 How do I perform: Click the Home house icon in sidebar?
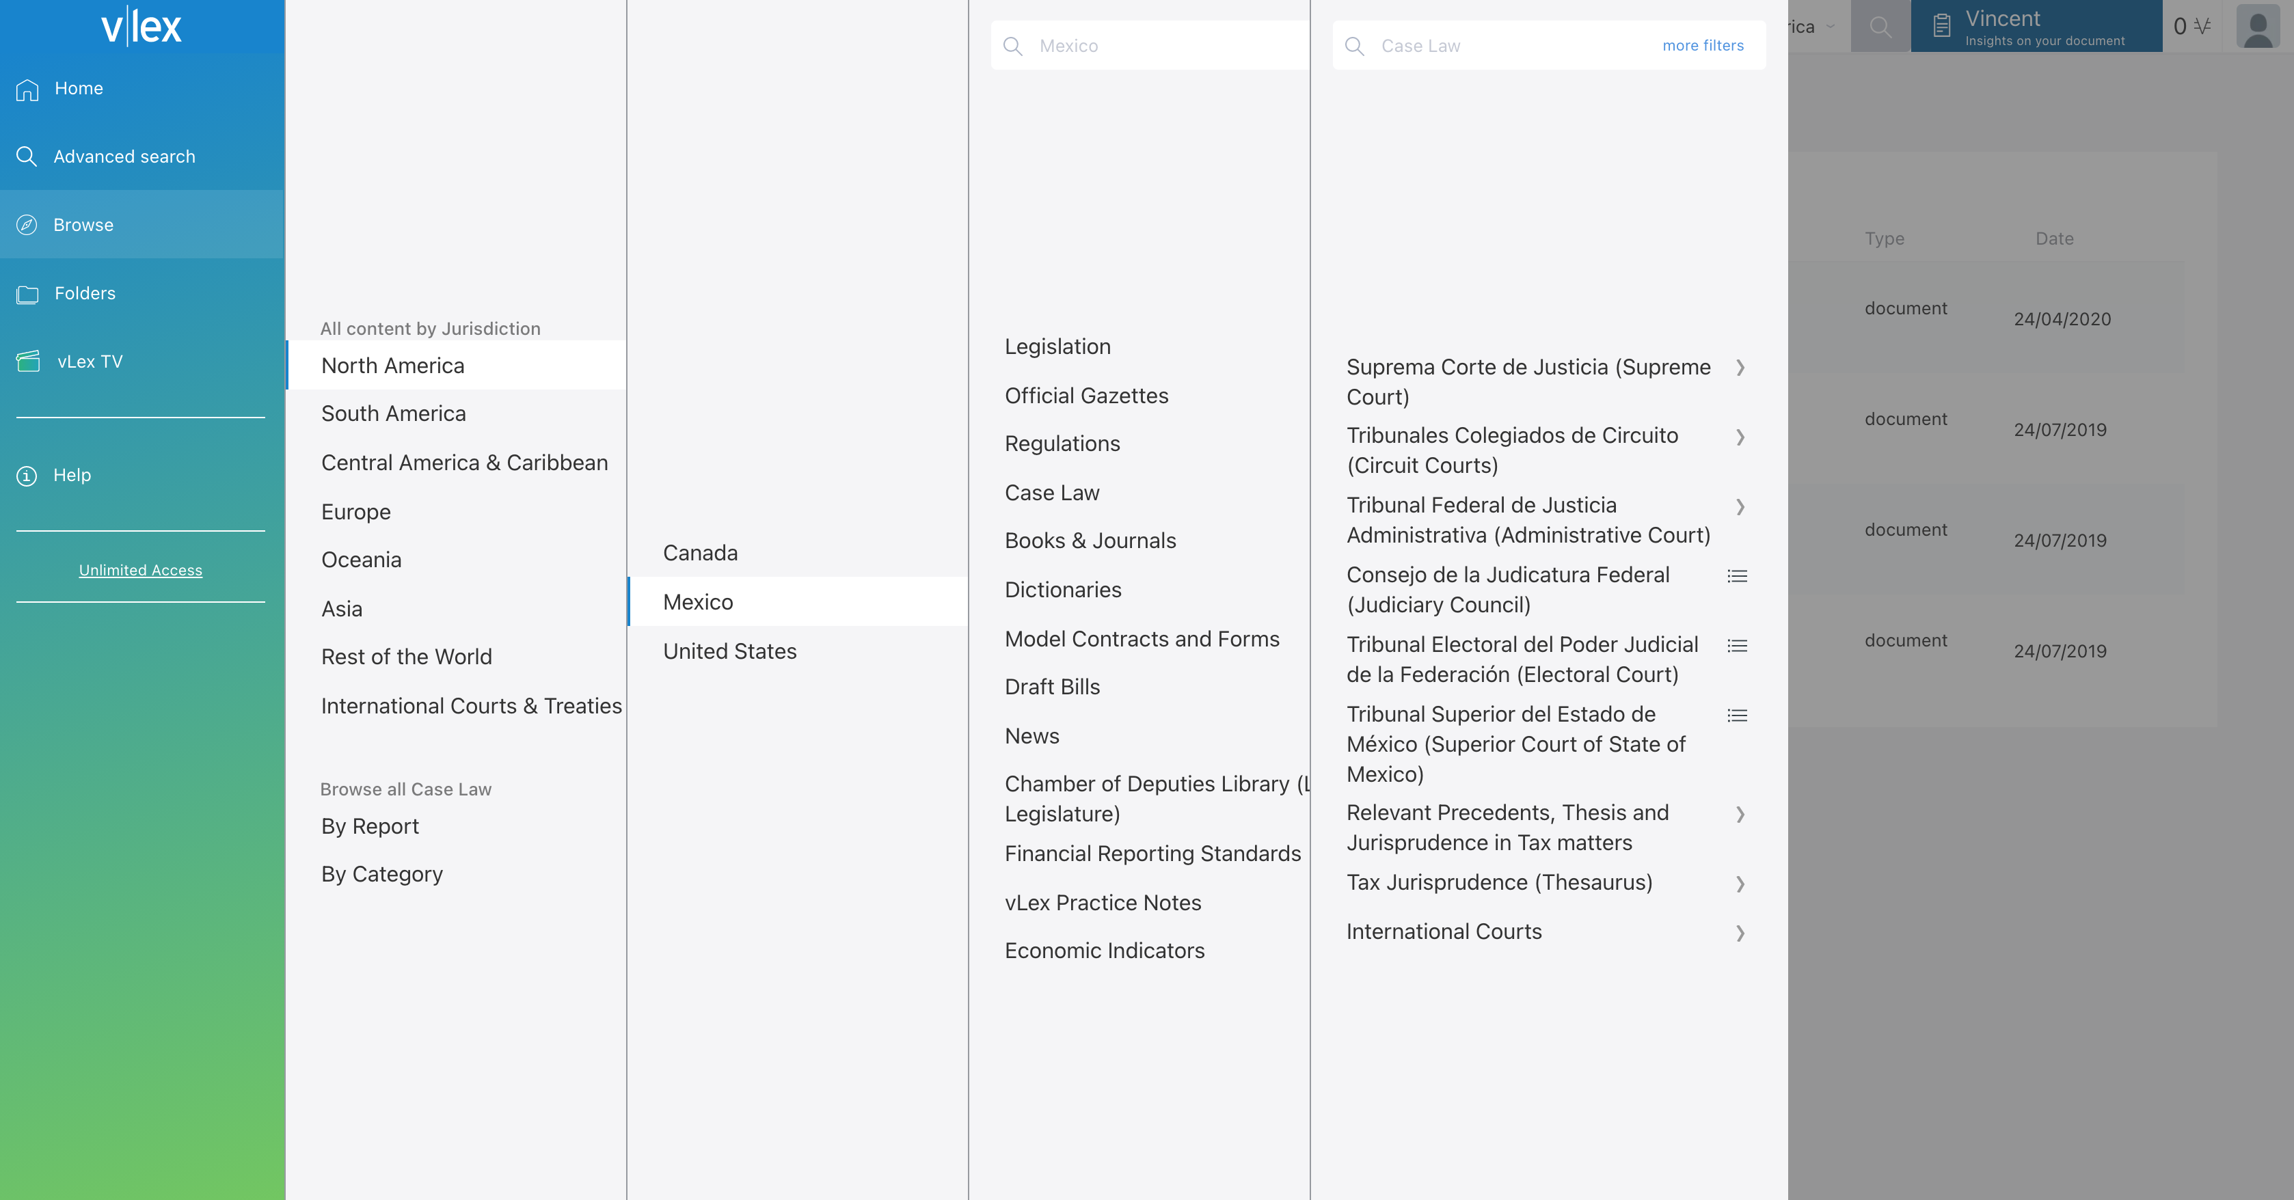(27, 89)
